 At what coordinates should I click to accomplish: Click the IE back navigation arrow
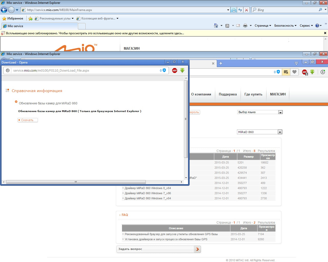[4, 10]
